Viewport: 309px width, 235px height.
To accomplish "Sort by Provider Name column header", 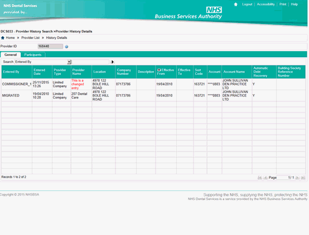I will click(81, 72).
